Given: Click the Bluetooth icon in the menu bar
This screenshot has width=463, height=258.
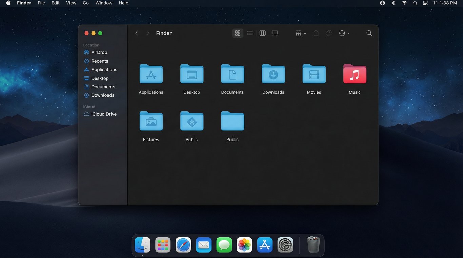Looking at the screenshot, I should click(393, 3).
